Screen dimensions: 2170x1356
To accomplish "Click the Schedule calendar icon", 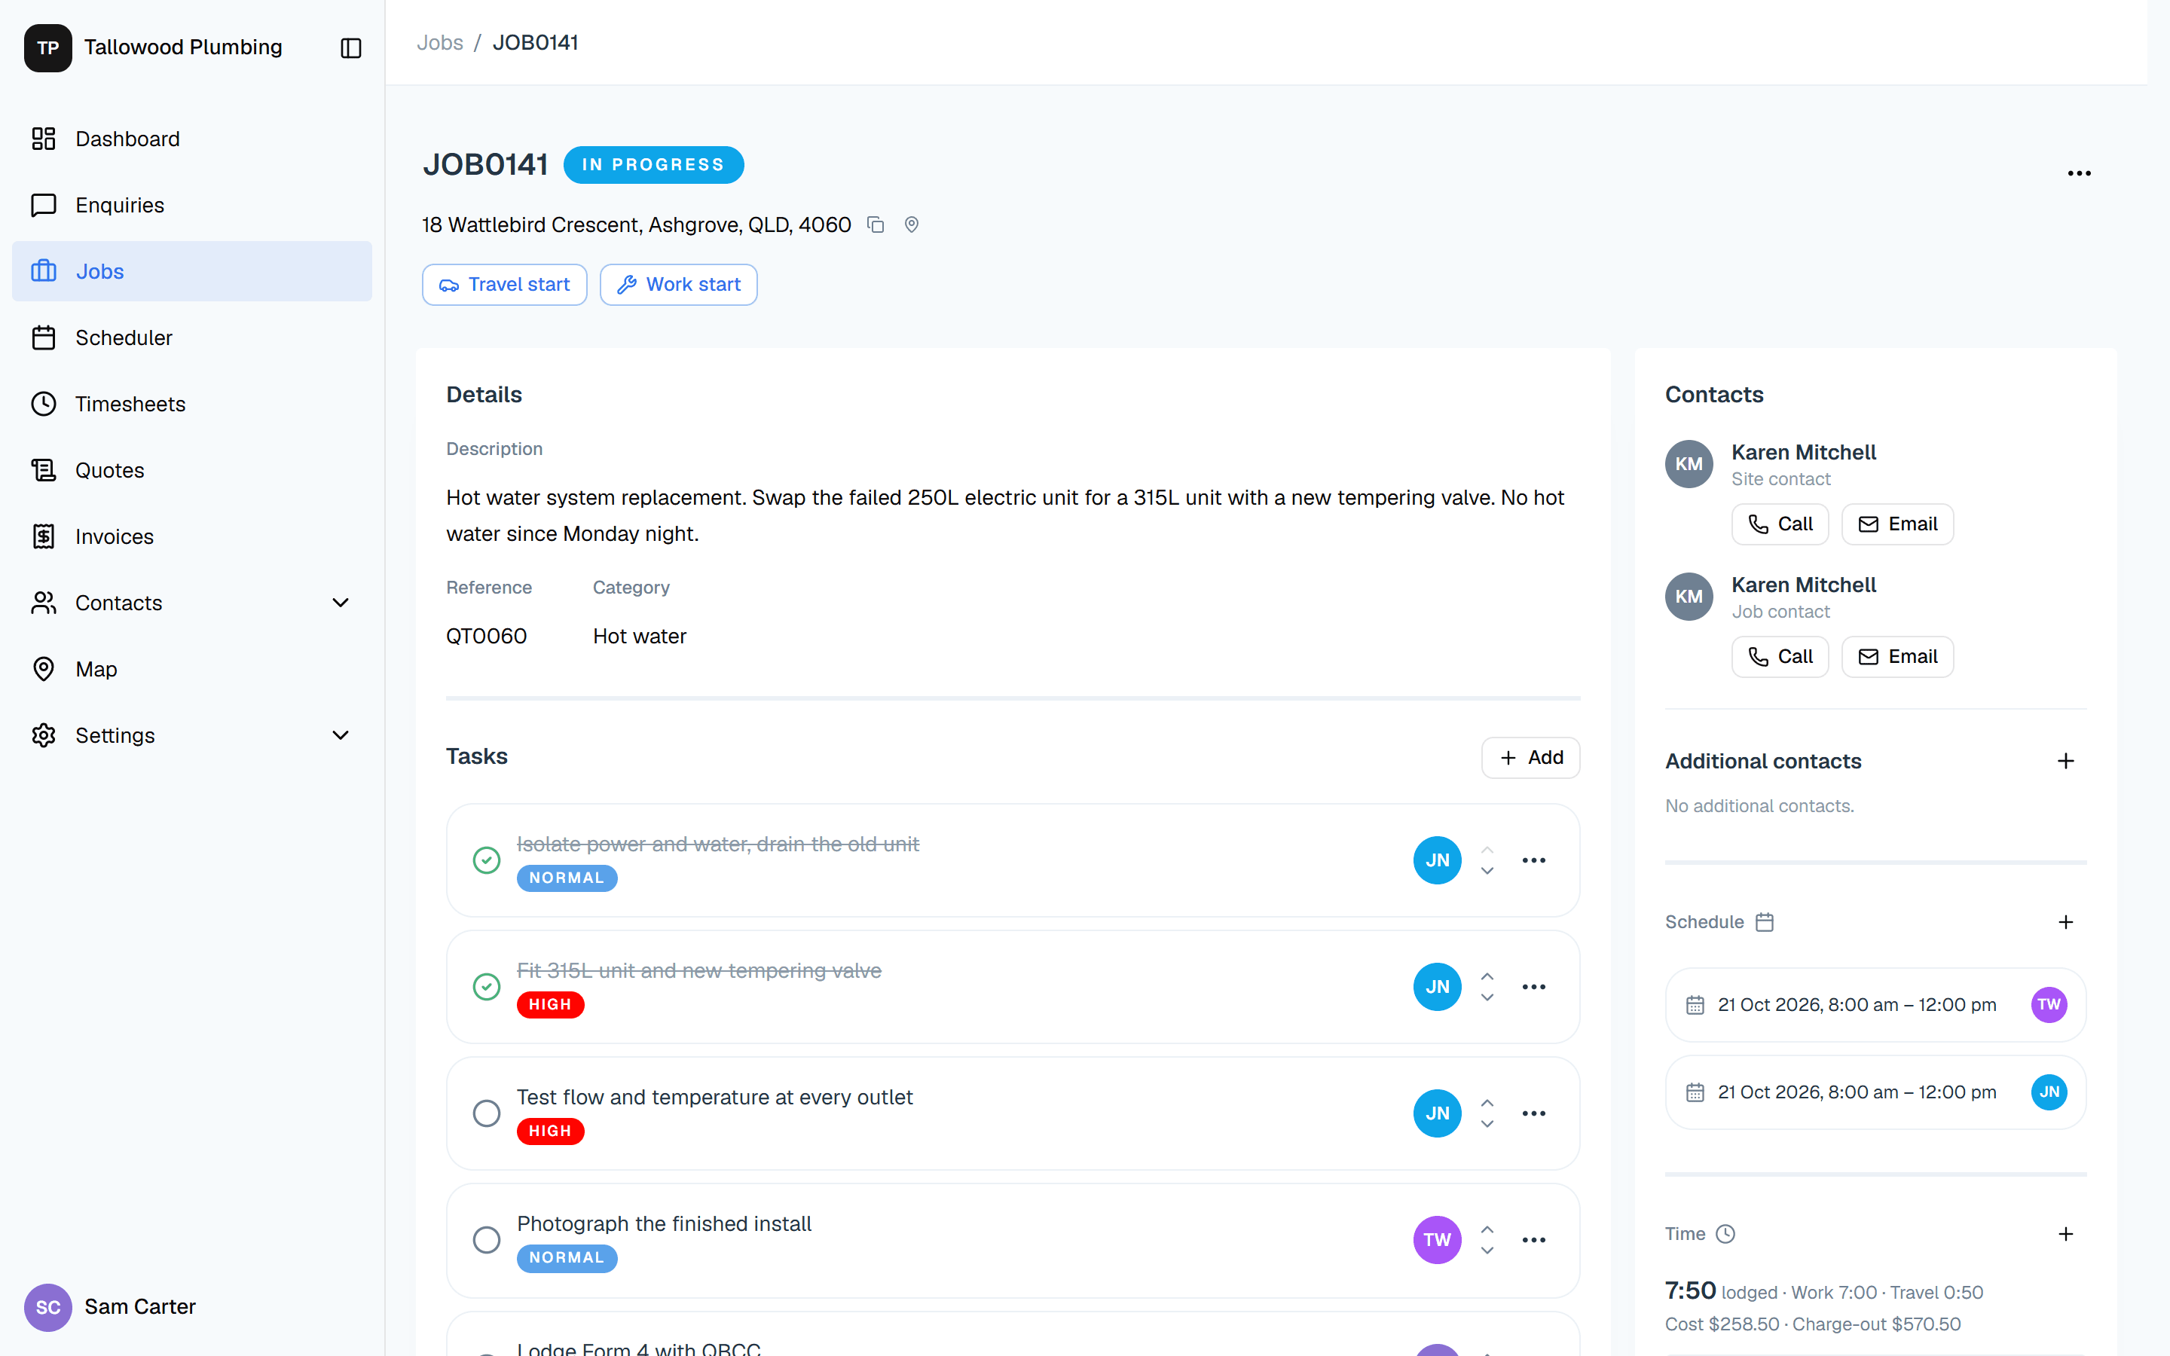I will pyautogui.click(x=1765, y=922).
